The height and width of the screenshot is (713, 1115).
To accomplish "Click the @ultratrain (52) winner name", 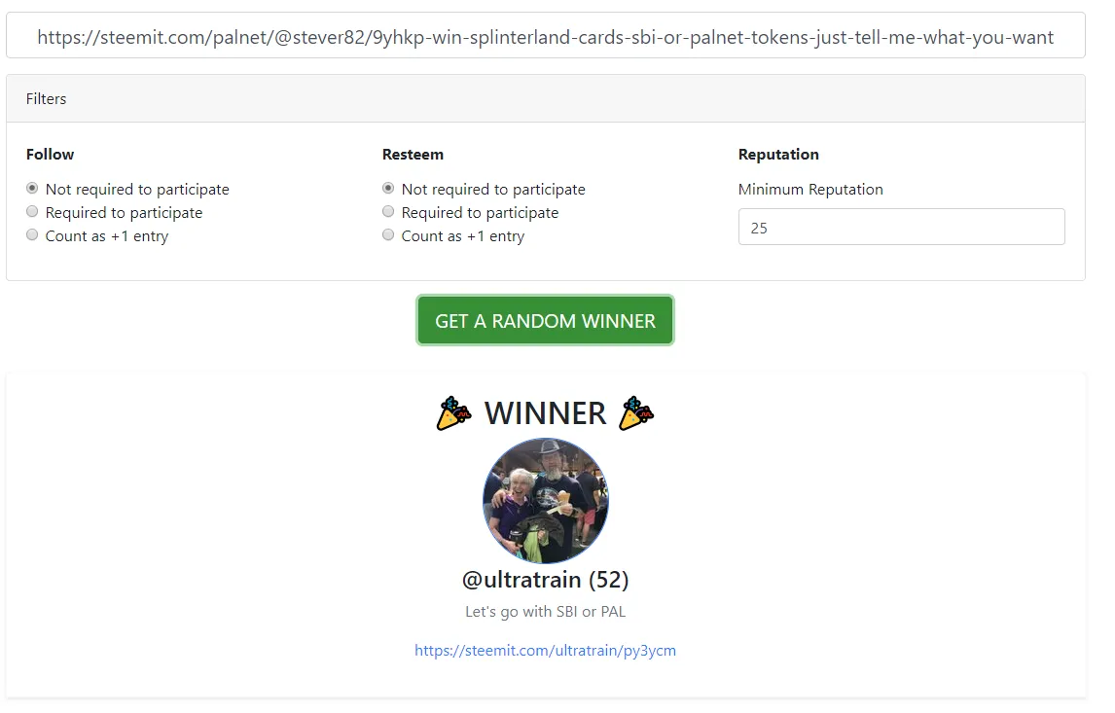I will (x=545, y=579).
